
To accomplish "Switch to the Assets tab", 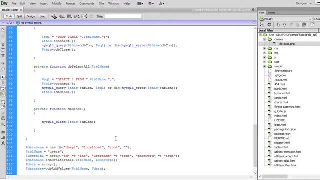I will 271,13.
